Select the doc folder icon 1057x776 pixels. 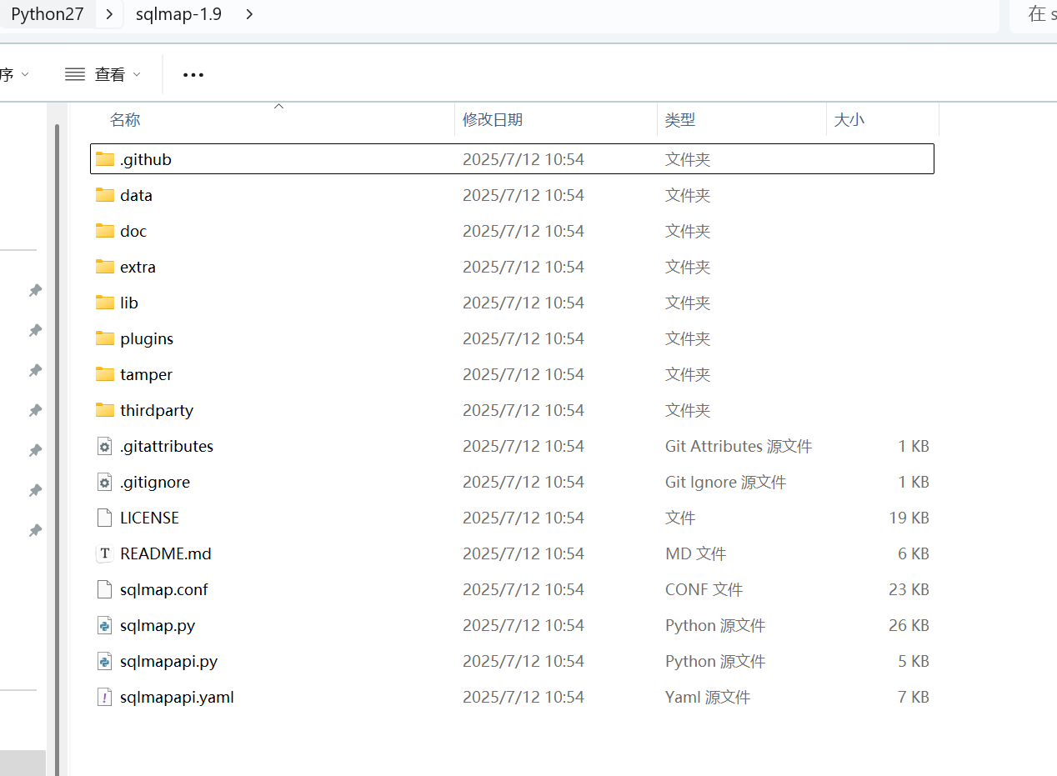coord(104,231)
